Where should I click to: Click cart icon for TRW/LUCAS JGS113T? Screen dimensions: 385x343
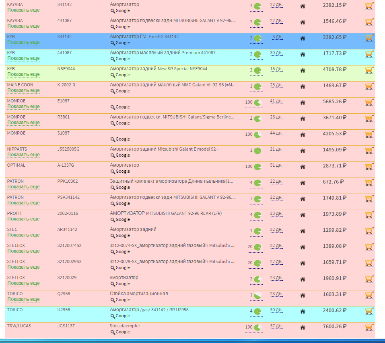[x=369, y=327]
